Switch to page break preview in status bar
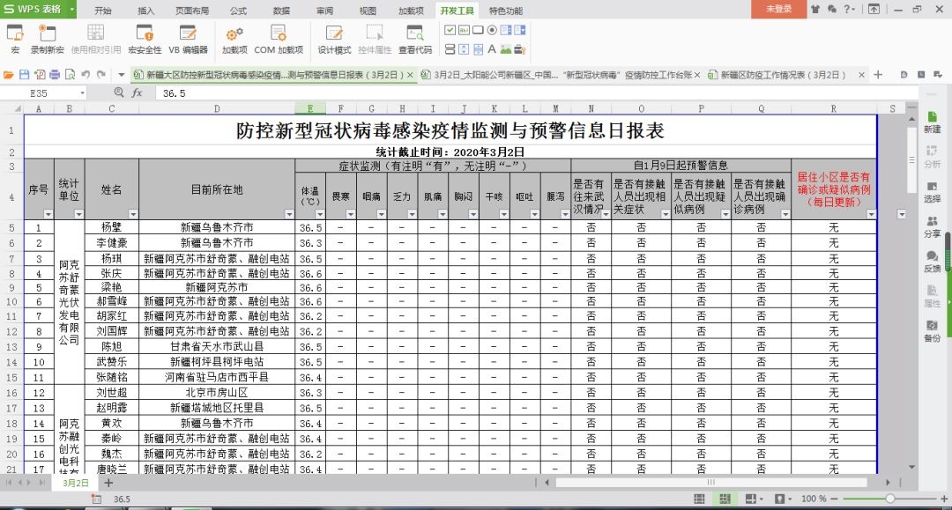The height and width of the screenshot is (510, 952). (x=725, y=499)
